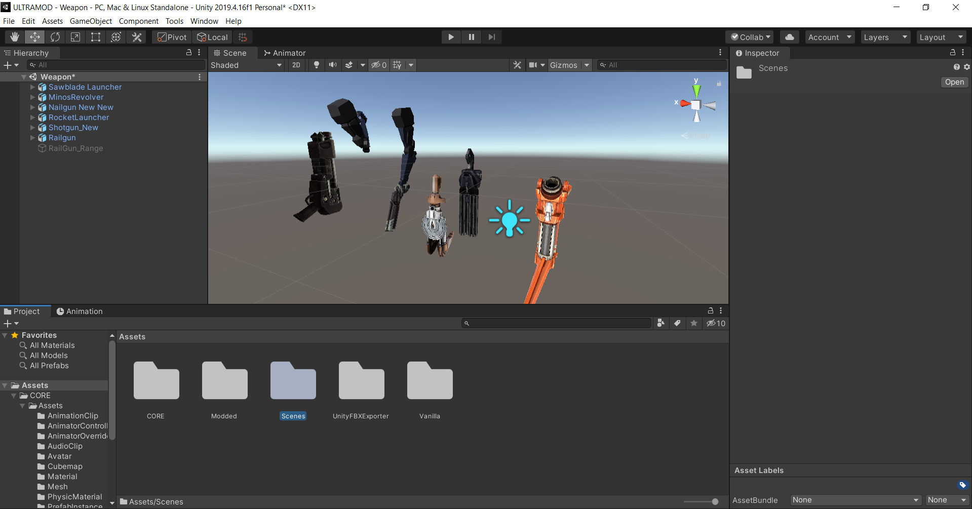Select the Hand tool
972x509 pixels.
click(x=15, y=37)
